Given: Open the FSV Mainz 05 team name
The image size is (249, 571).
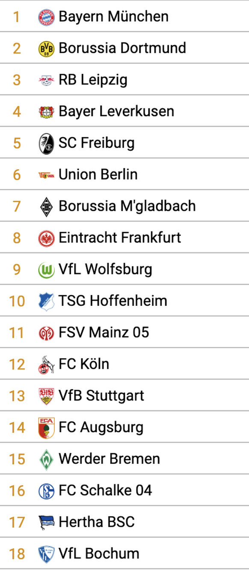Looking at the screenshot, I should 104,332.
